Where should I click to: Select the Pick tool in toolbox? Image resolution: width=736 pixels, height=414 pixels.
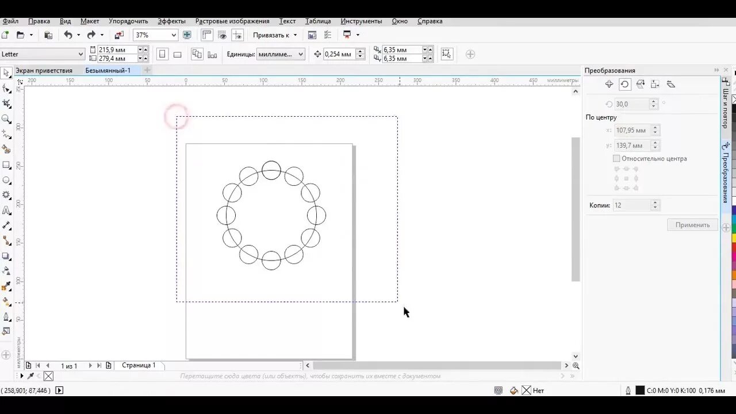6,73
